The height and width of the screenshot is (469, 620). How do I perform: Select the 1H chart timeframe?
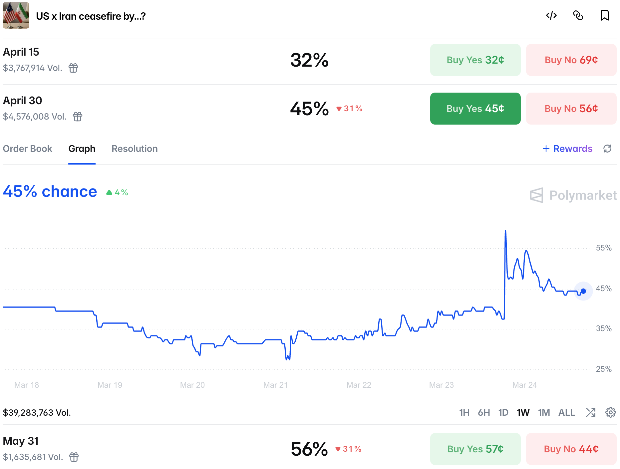tap(464, 412)
